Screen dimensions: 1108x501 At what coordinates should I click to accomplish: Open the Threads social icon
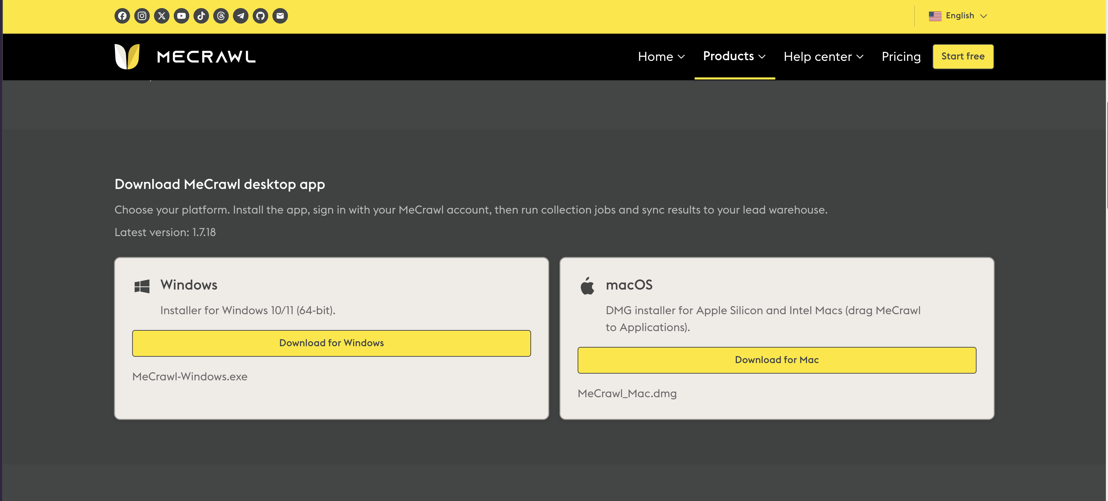(221, 16)
